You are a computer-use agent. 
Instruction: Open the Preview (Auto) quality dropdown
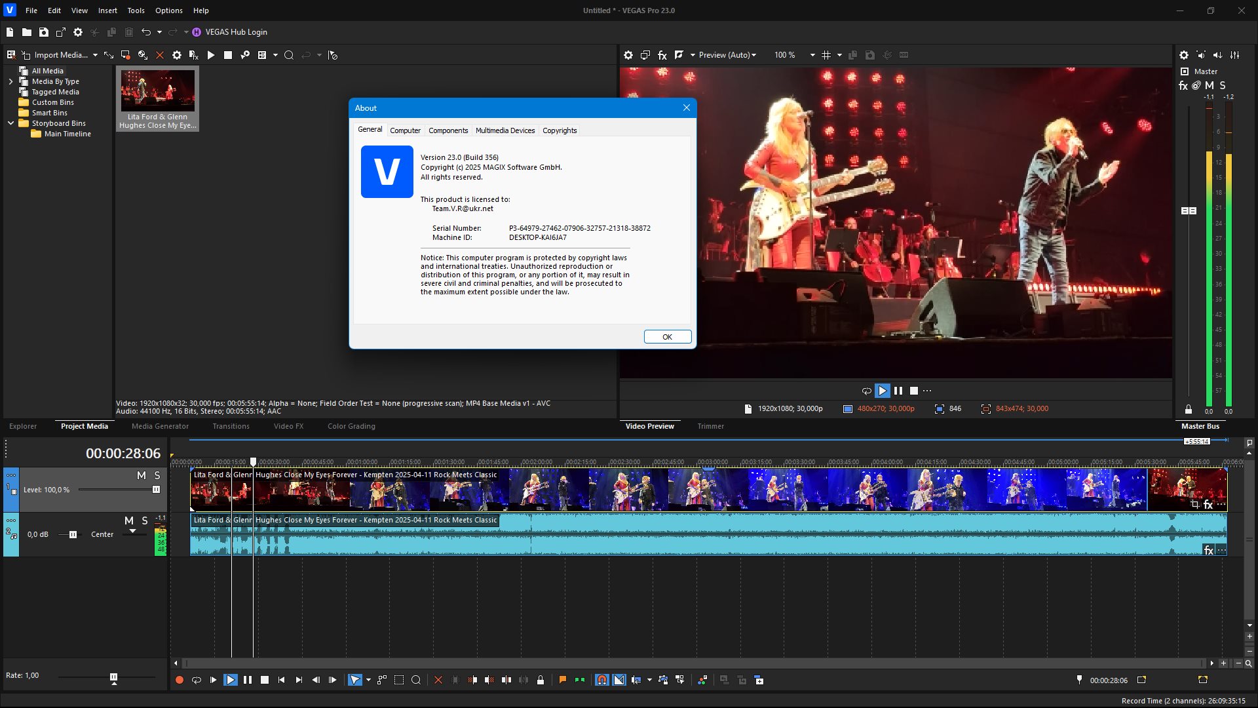pyautogui.click(x=727, y=55)
